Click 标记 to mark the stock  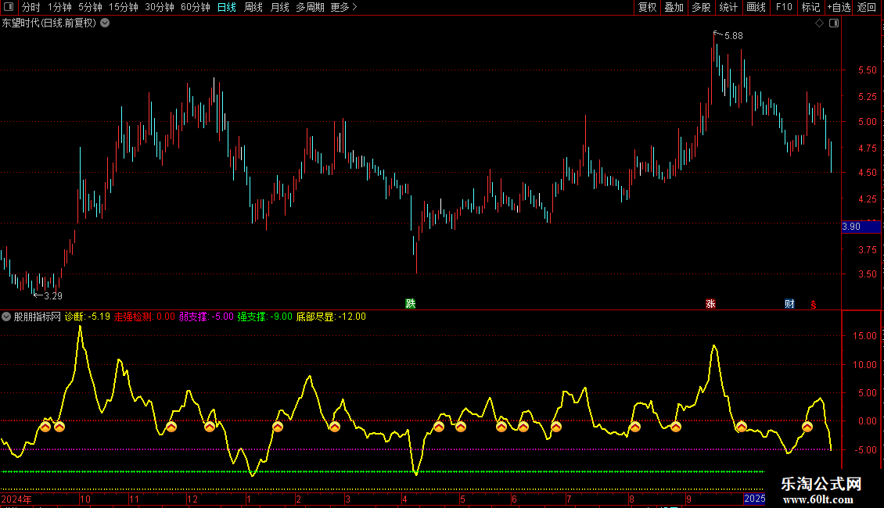pos(810,8)
